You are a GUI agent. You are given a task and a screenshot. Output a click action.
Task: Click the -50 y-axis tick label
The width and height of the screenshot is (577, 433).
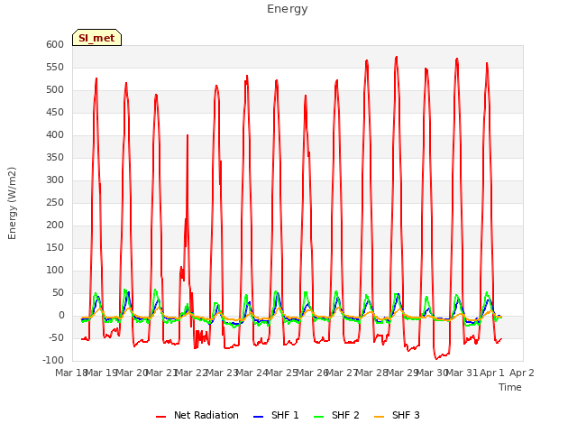[56, 338]
